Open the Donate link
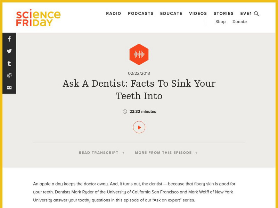This screenshot has width=278, height=208. tap(239, 21)
